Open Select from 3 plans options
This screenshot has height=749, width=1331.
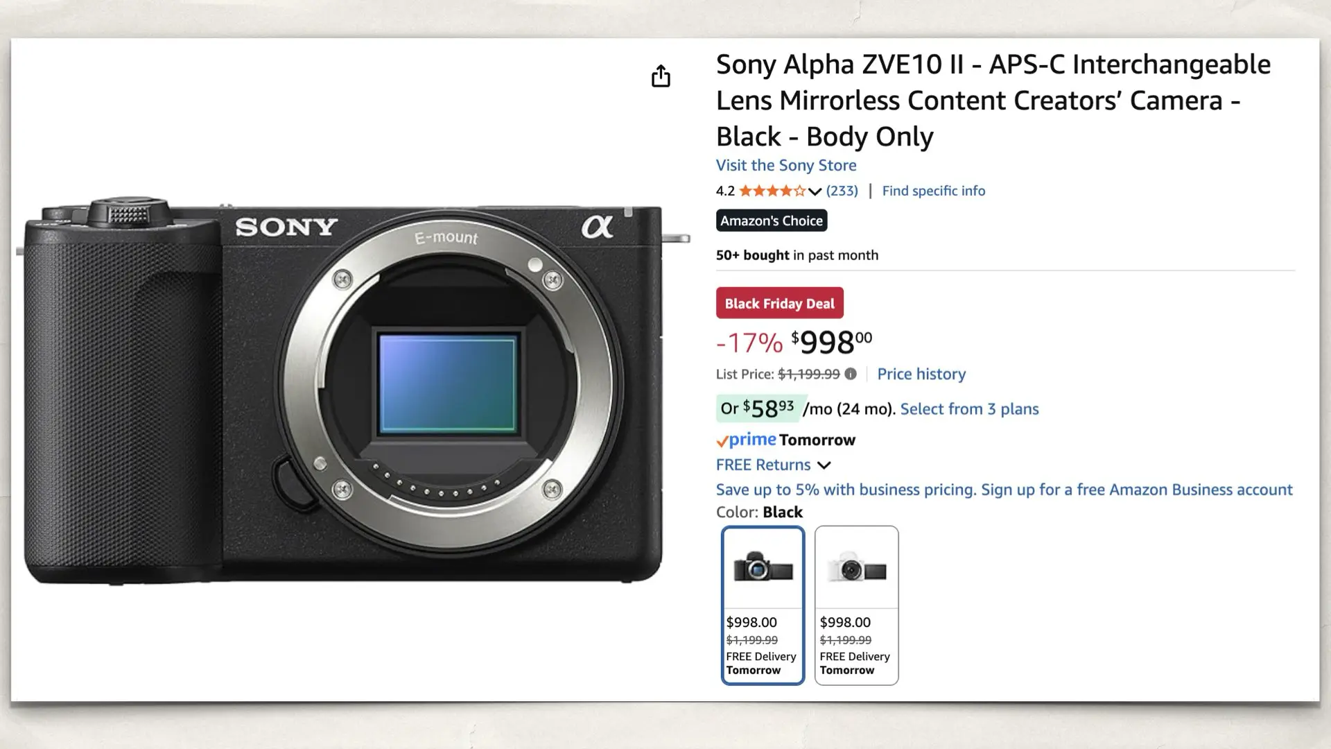pos(969,409)
